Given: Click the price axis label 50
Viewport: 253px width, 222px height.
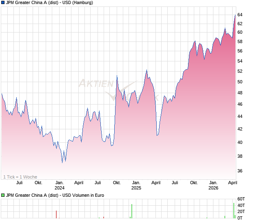Looking at the screenshot, I should pos(240,82).
